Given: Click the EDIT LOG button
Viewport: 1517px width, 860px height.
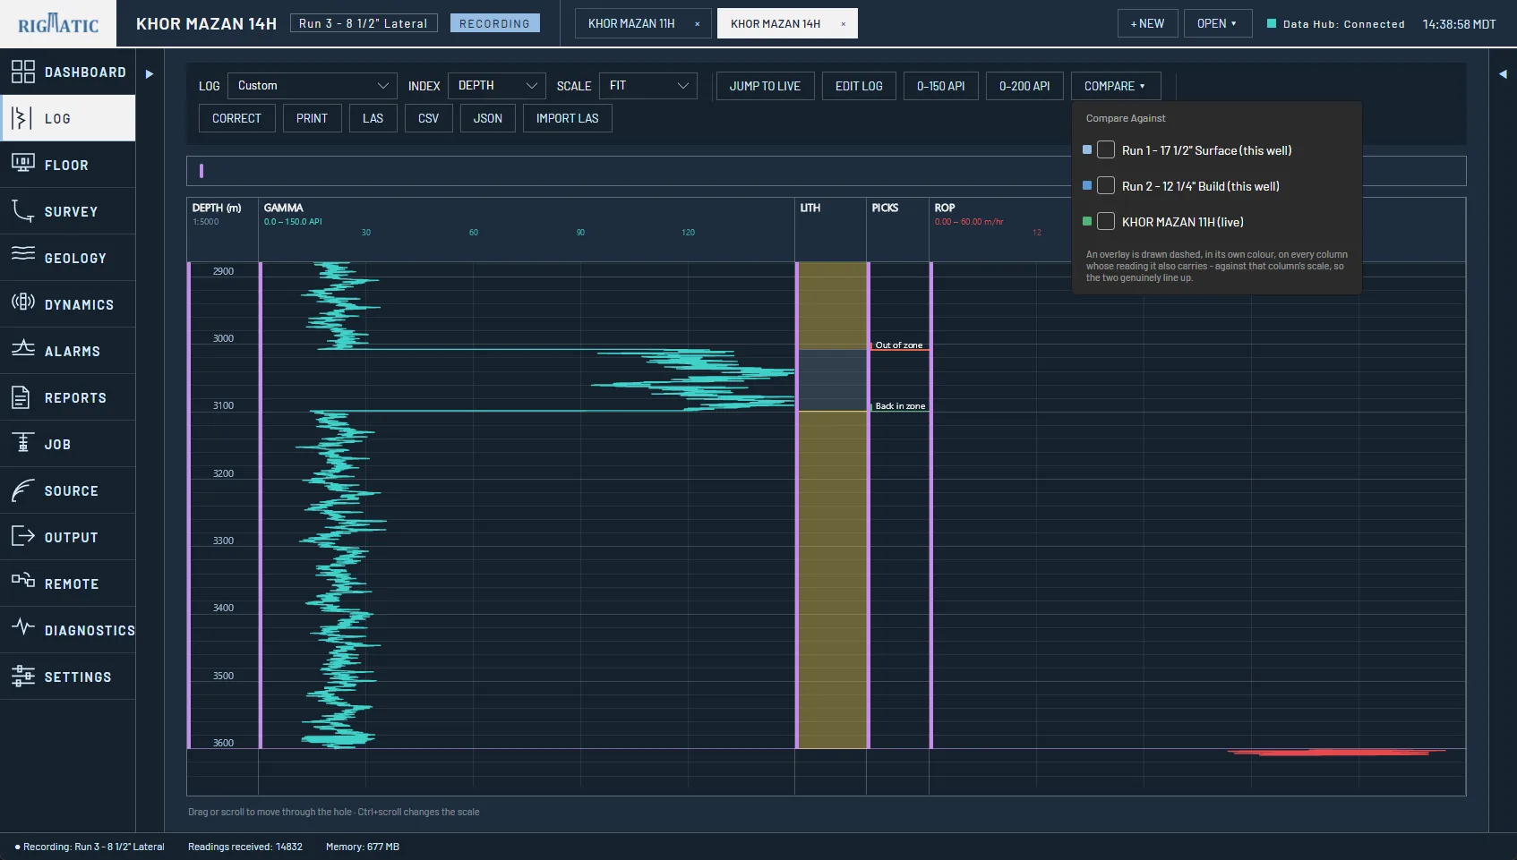Looking at the screenshot, I should point(859,86).
